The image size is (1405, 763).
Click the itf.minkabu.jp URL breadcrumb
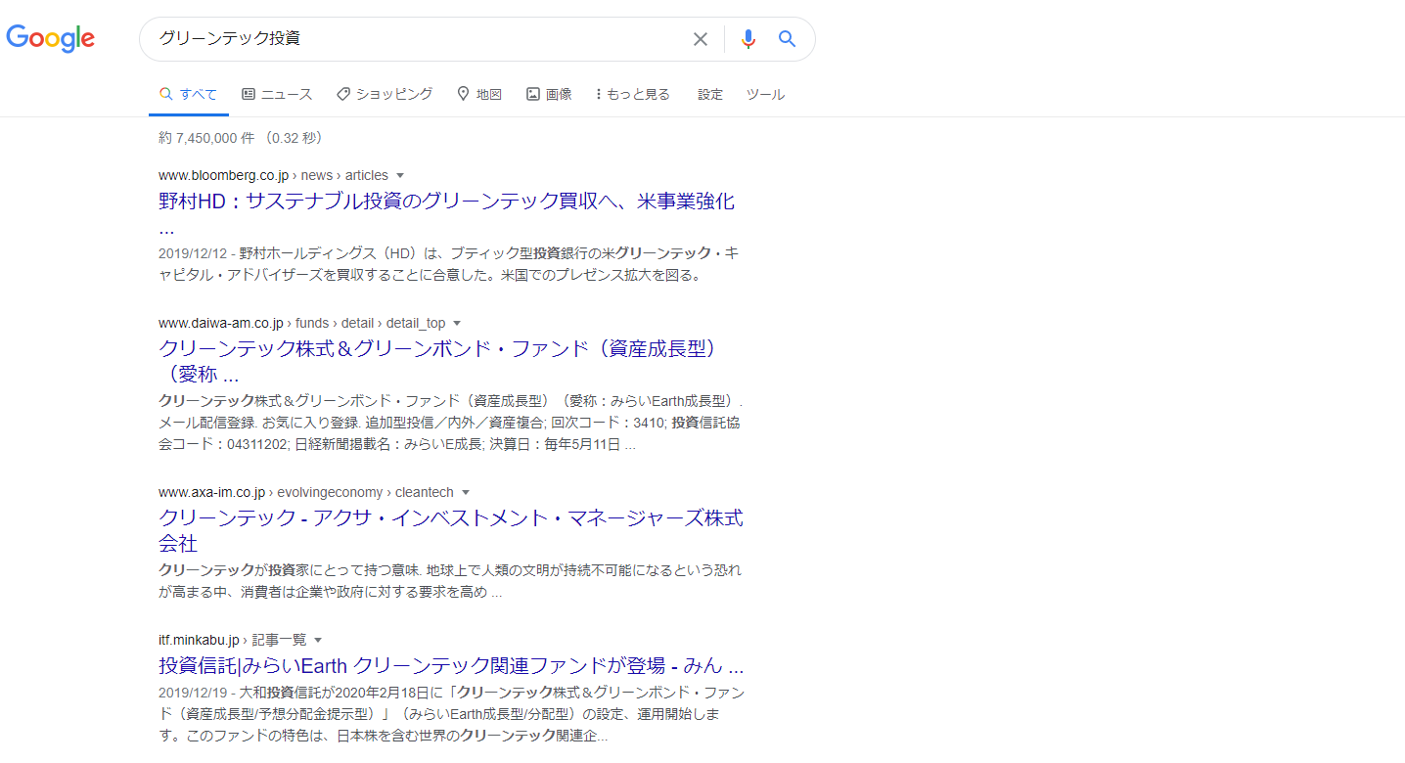click(x=232, y=640)
